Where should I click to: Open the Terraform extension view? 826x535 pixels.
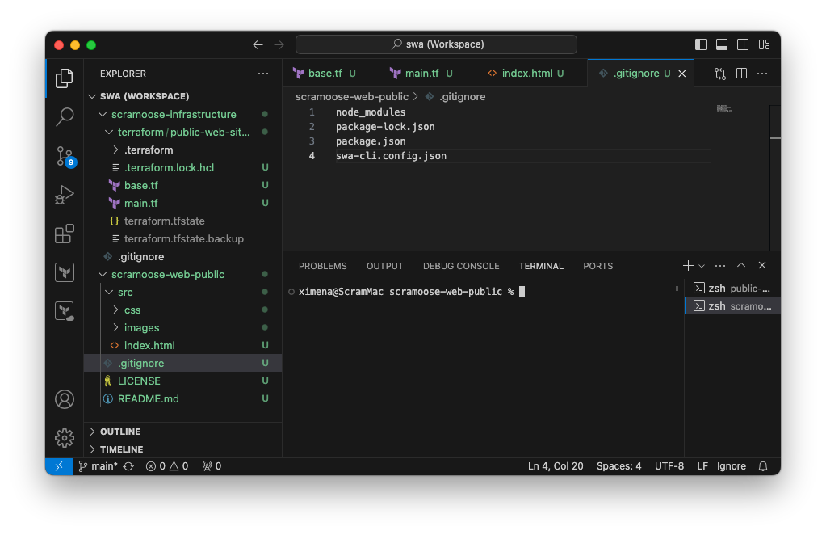65,272
